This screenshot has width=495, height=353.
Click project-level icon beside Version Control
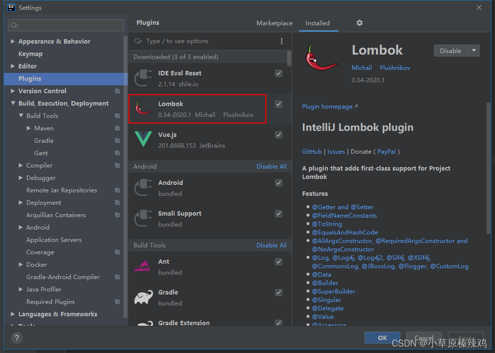tap(117, 91)
